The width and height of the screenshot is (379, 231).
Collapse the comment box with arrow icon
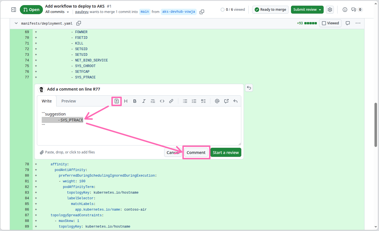(x=249, y=88)
